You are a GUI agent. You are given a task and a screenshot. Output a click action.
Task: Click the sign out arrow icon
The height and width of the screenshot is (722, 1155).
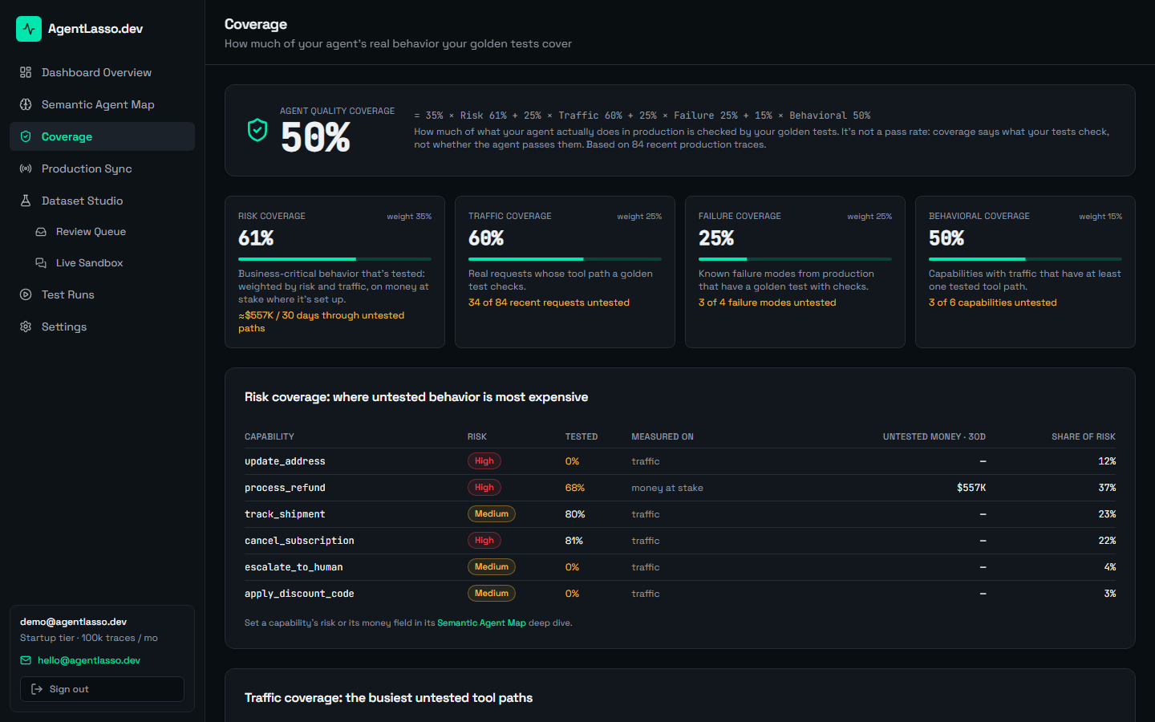pyautogui.click(x=37, y=689)
